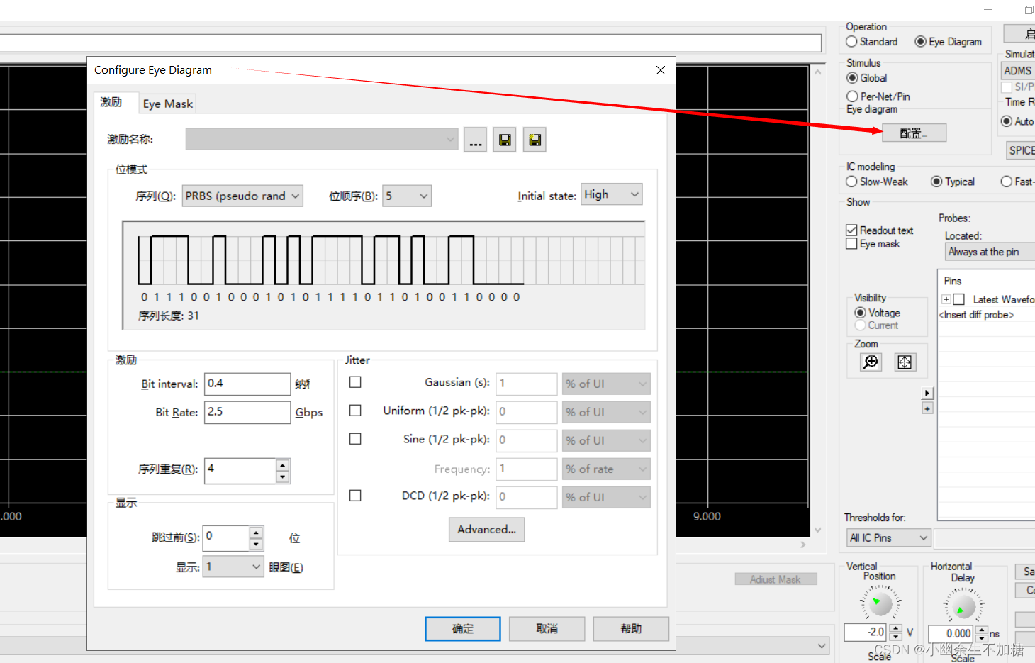Click the waveform scrollbar down arrow
The image size is (1035, 663).
point(818,530)
